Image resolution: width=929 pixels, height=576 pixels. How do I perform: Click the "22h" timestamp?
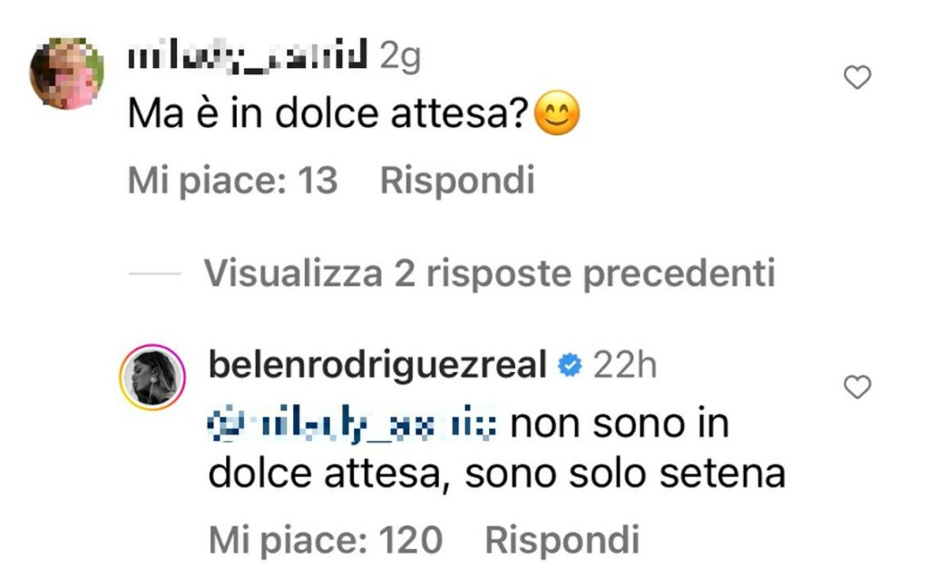[625, 366]
